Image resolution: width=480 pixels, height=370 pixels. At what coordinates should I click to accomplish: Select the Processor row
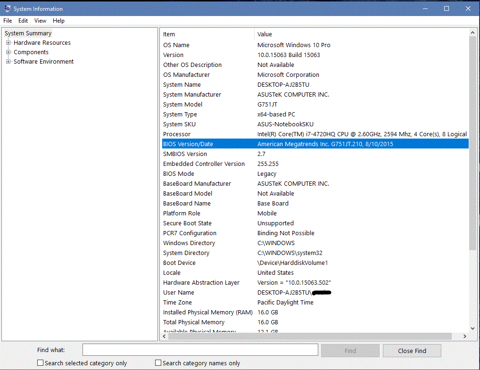click(x=315, y=134)
